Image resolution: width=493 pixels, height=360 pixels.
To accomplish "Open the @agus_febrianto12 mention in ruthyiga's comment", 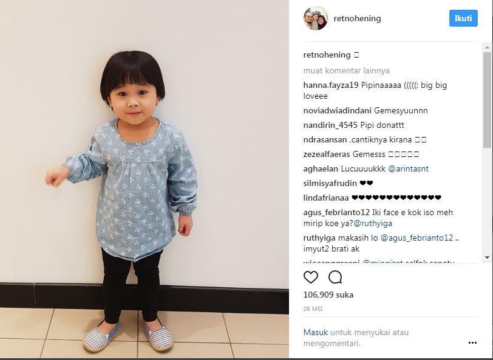I will (x=416, y=238).
